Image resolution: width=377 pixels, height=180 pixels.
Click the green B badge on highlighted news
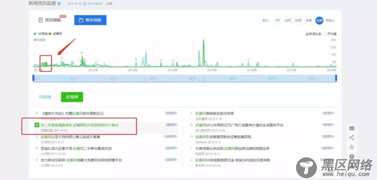point(37,125)
